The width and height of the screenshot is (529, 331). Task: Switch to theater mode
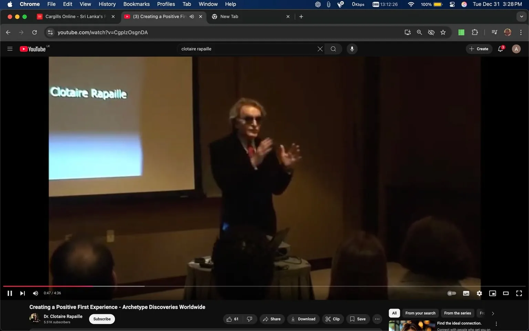[x=505, y=293]
